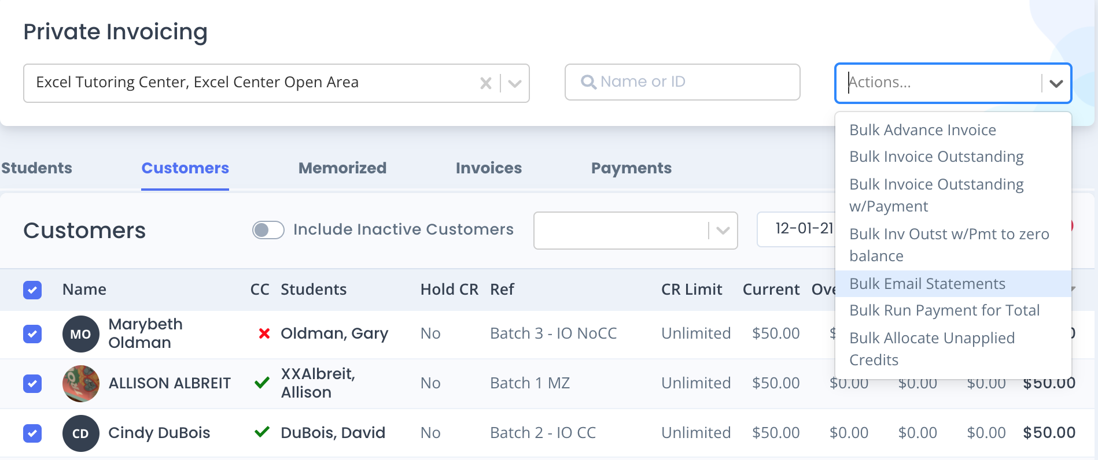Click the $50.00 Current value for Cindy DuBois
This screenshot has height=460, width=1098.
click(776, 433)
